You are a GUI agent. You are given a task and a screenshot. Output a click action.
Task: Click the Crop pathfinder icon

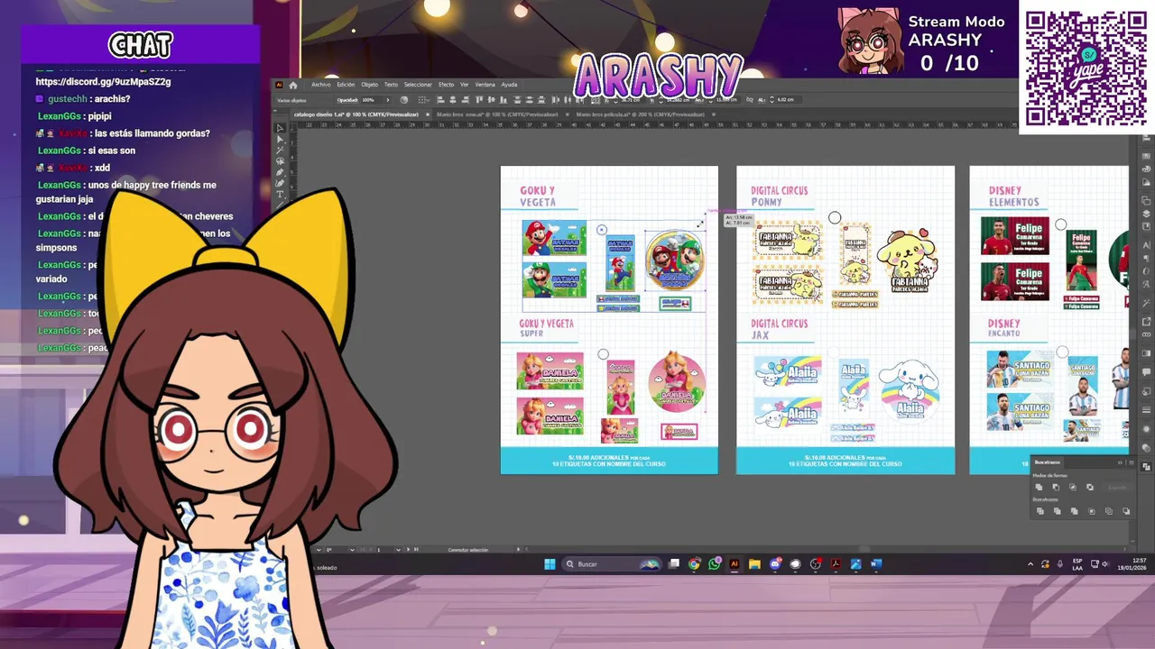pyautogui.click(x=1092, y=511)
